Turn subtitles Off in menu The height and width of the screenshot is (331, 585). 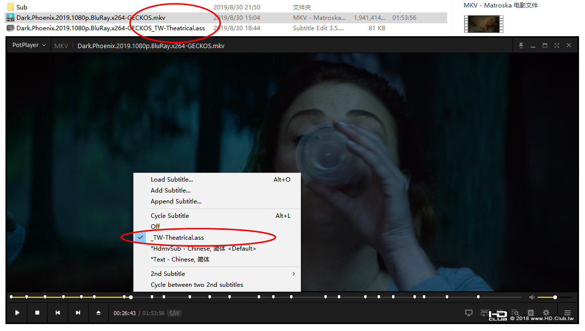click(x=217, y=226)
